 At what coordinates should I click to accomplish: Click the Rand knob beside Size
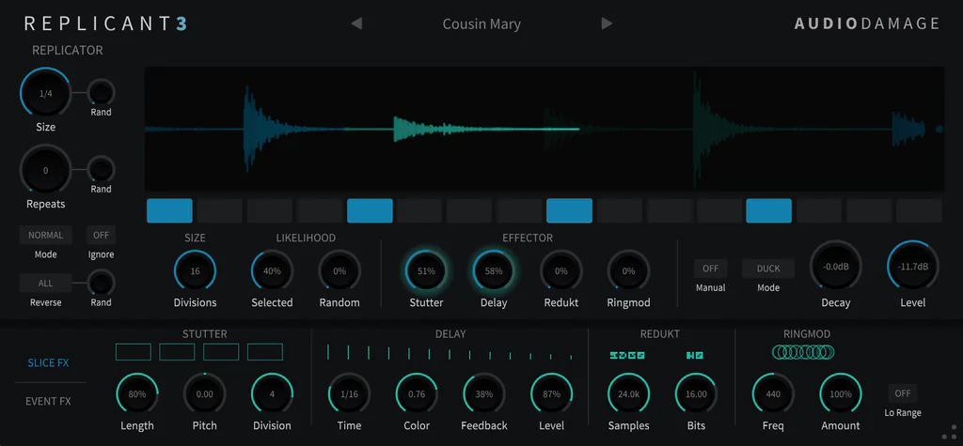pos(101,93)
